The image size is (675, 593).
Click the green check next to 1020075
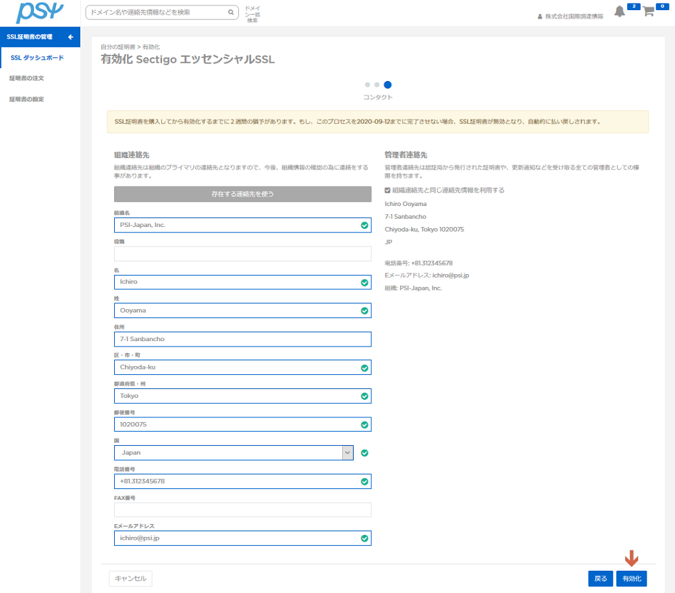pos(364,425)
